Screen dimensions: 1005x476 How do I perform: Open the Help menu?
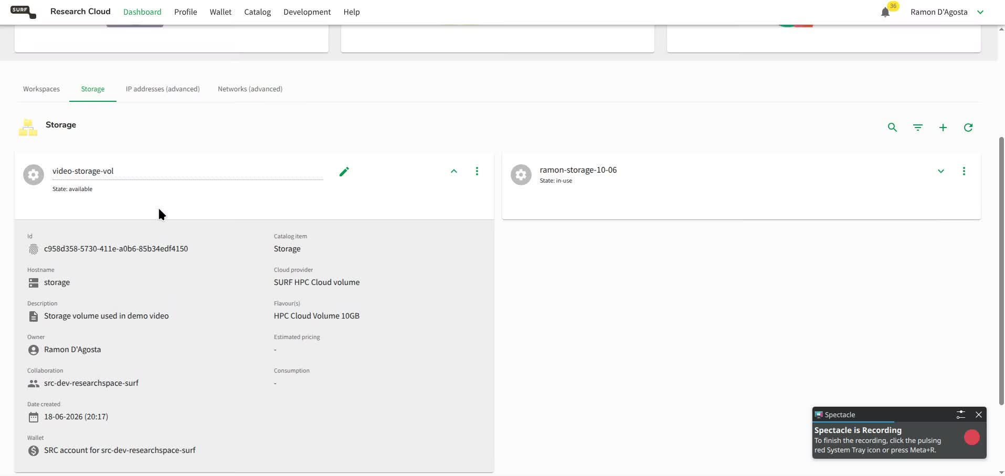pyautogui.click(x=352, y=12)
